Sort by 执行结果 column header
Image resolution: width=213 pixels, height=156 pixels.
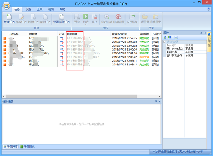(x=144, y=34)
